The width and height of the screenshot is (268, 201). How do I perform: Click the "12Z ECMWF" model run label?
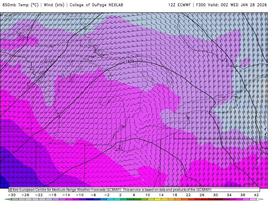pyautogui.click(x=179, y=5)
